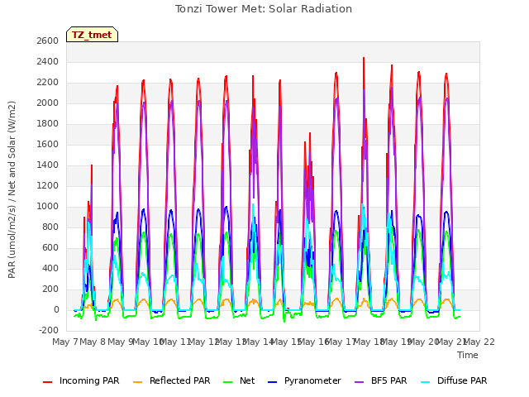Click the 2600 y-axis tick label
529x397 pixels.
tap(48, 41)
